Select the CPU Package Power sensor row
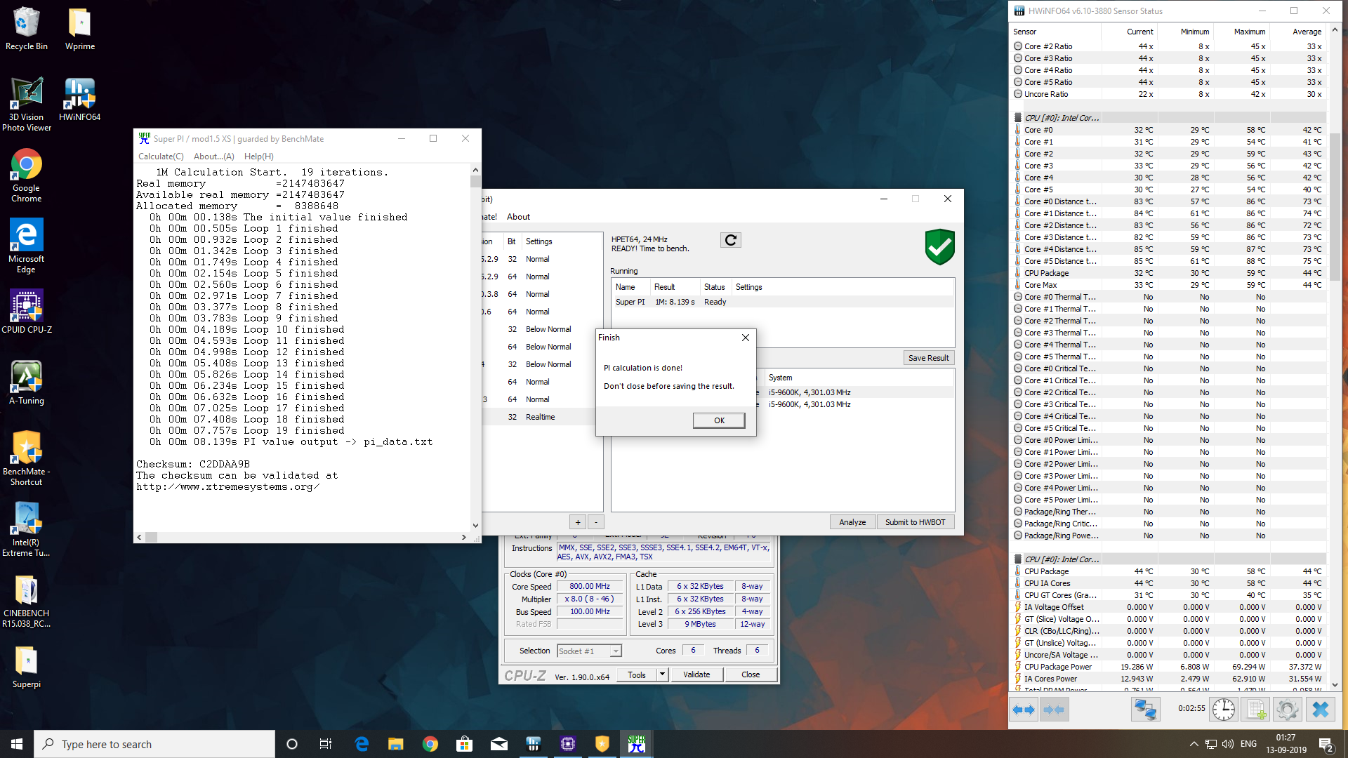 (x=1168, y=667)
